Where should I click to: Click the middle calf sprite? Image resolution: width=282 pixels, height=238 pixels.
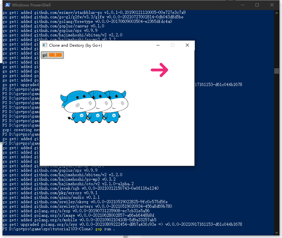101,107
